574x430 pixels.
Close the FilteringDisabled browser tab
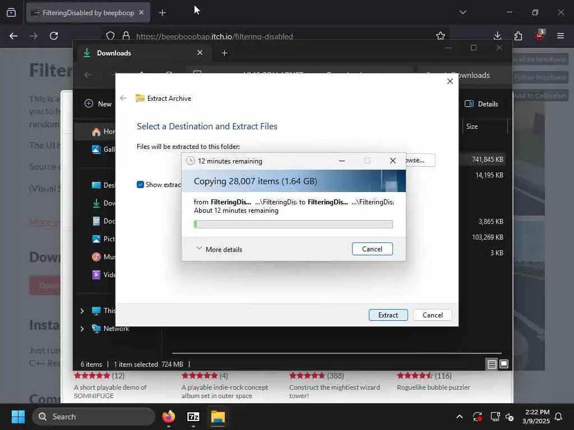click(141, 12)
